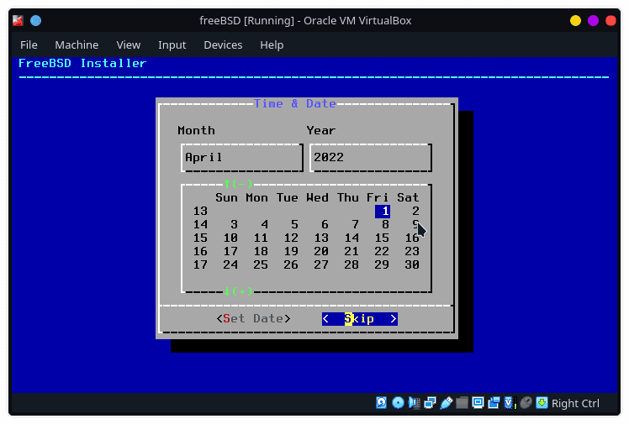
Task: Select day 25 in calendar
Action: click(261, 264)
